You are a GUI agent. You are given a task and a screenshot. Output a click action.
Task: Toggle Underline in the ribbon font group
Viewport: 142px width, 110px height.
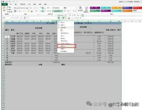(x=19, y=11)
